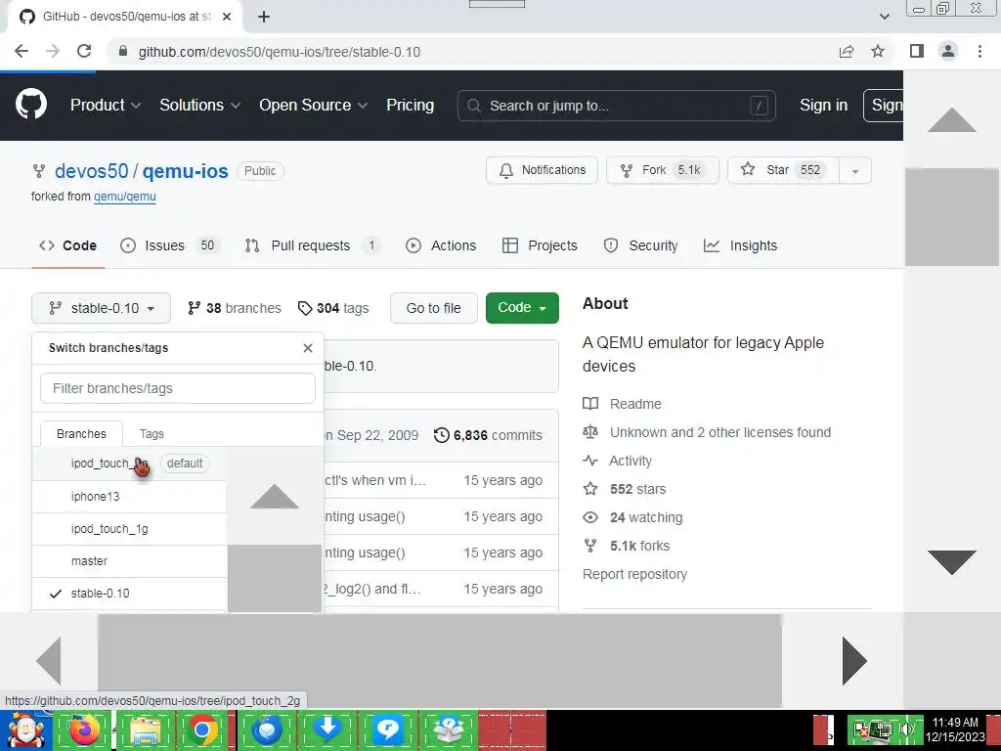Click the GitHub octocat logo
1001x751 pixels.
tap(30, 105)
